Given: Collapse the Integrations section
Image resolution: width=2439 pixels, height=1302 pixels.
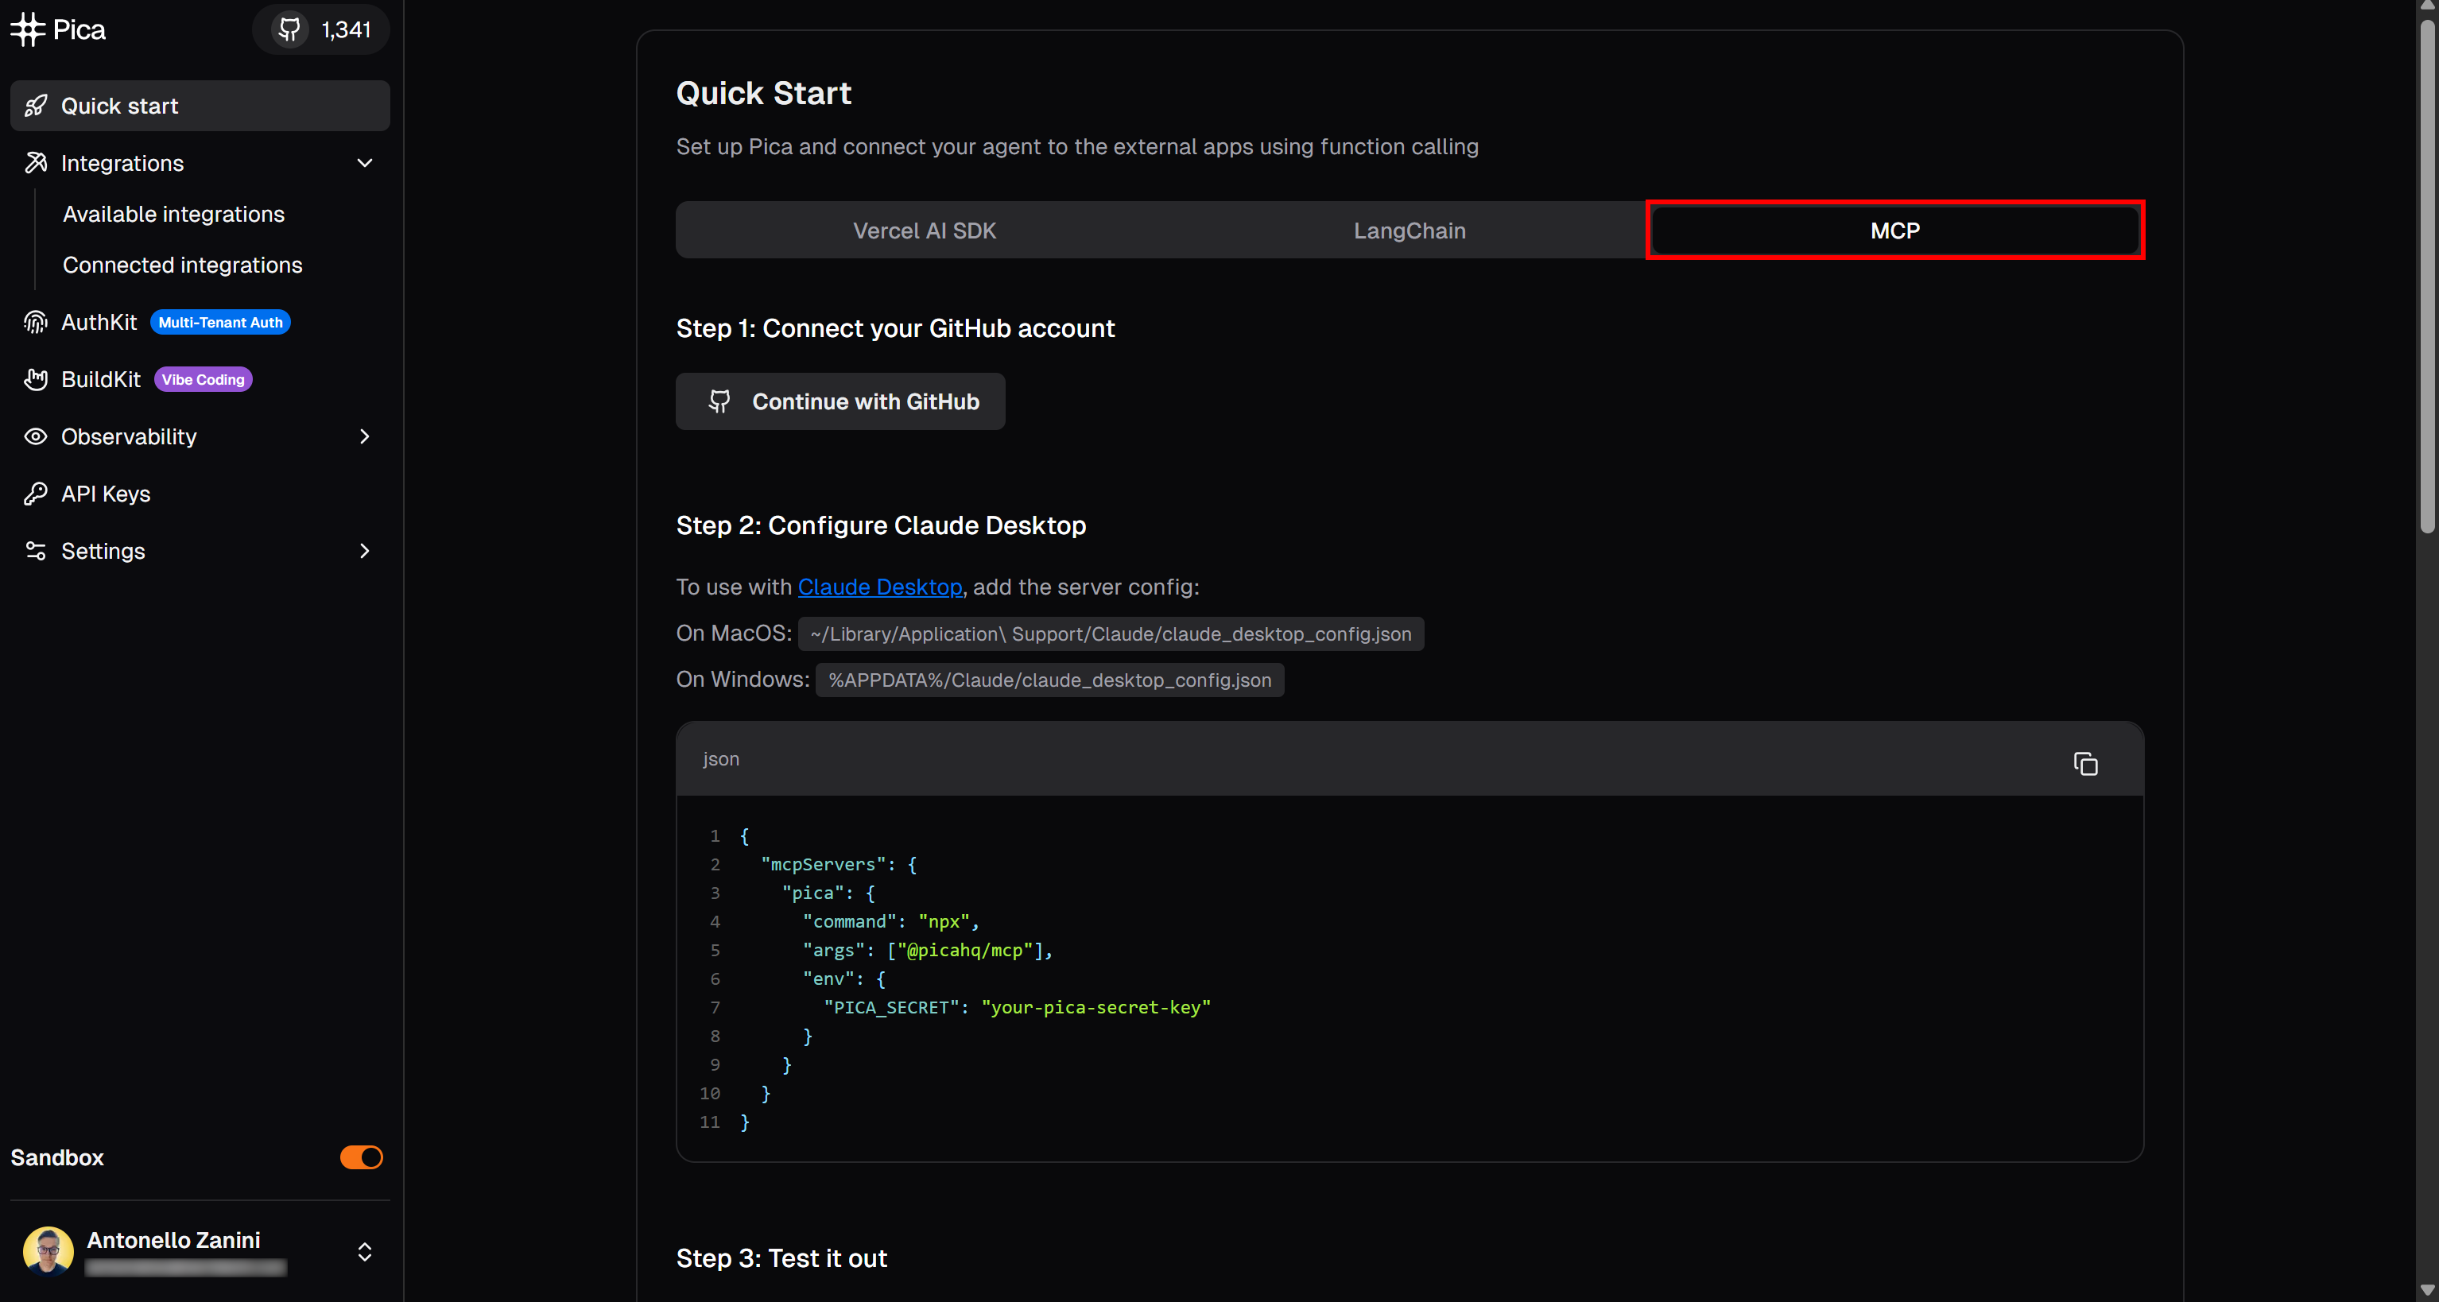Looking at the screenshot, I should tap(365, 163).
